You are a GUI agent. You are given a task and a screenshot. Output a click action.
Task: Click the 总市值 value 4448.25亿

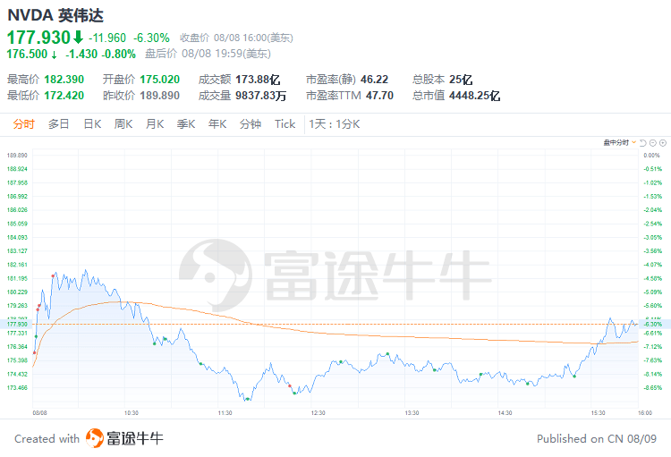click(x=474, y=96)
